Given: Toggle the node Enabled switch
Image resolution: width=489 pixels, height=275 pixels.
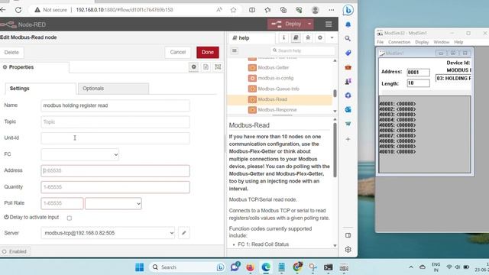Looking at the screenshot, I should click(15, 251).
